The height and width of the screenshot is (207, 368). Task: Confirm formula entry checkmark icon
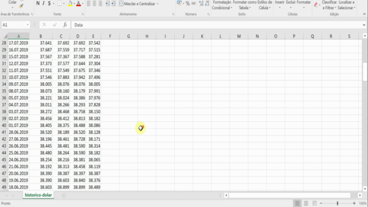(x=55, y=25)
